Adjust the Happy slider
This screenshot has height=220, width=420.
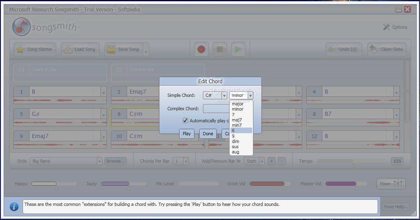tap(54, 184)
